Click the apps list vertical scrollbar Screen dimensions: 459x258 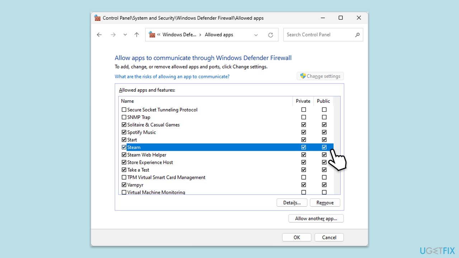point(337,150)
